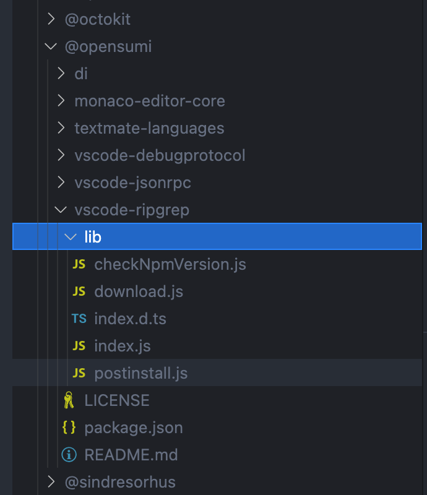Open the download.js file
The width and height of the screenshot is (427, 495).
coord(139,291)
